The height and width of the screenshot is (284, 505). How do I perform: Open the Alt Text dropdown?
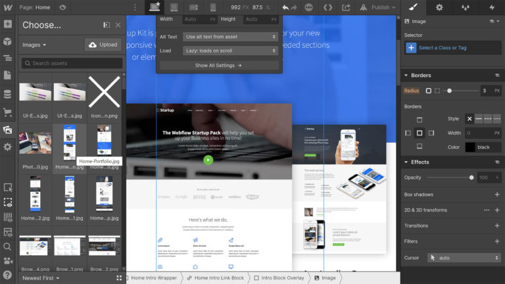coord(230,37)
